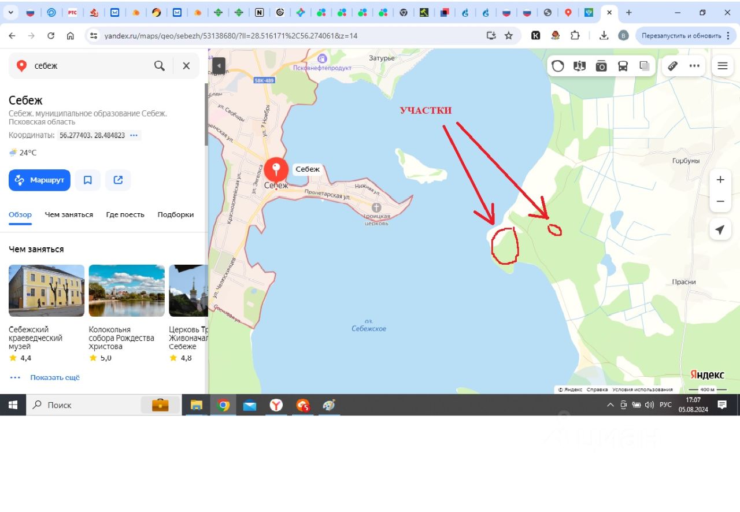Show photos layer camera icon
This screenshot has width=740, height=512.
[x=601, y=66]
